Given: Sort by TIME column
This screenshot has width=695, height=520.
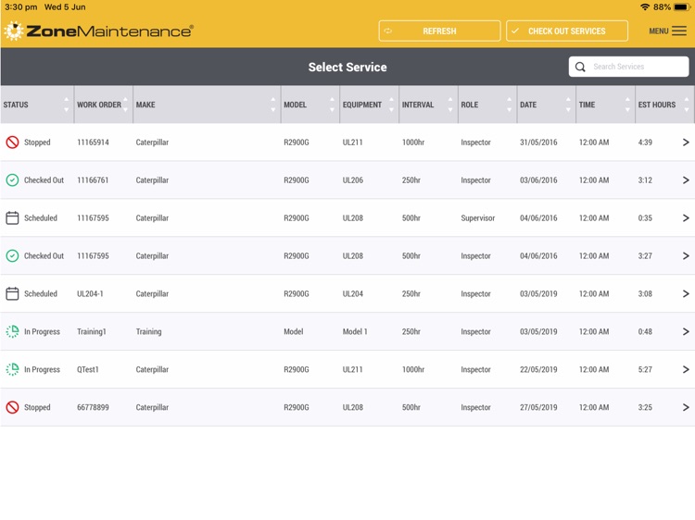Looking at the screenshot, I should click(605, 105).
